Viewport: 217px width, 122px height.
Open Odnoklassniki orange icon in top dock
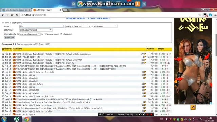point(138,4)
